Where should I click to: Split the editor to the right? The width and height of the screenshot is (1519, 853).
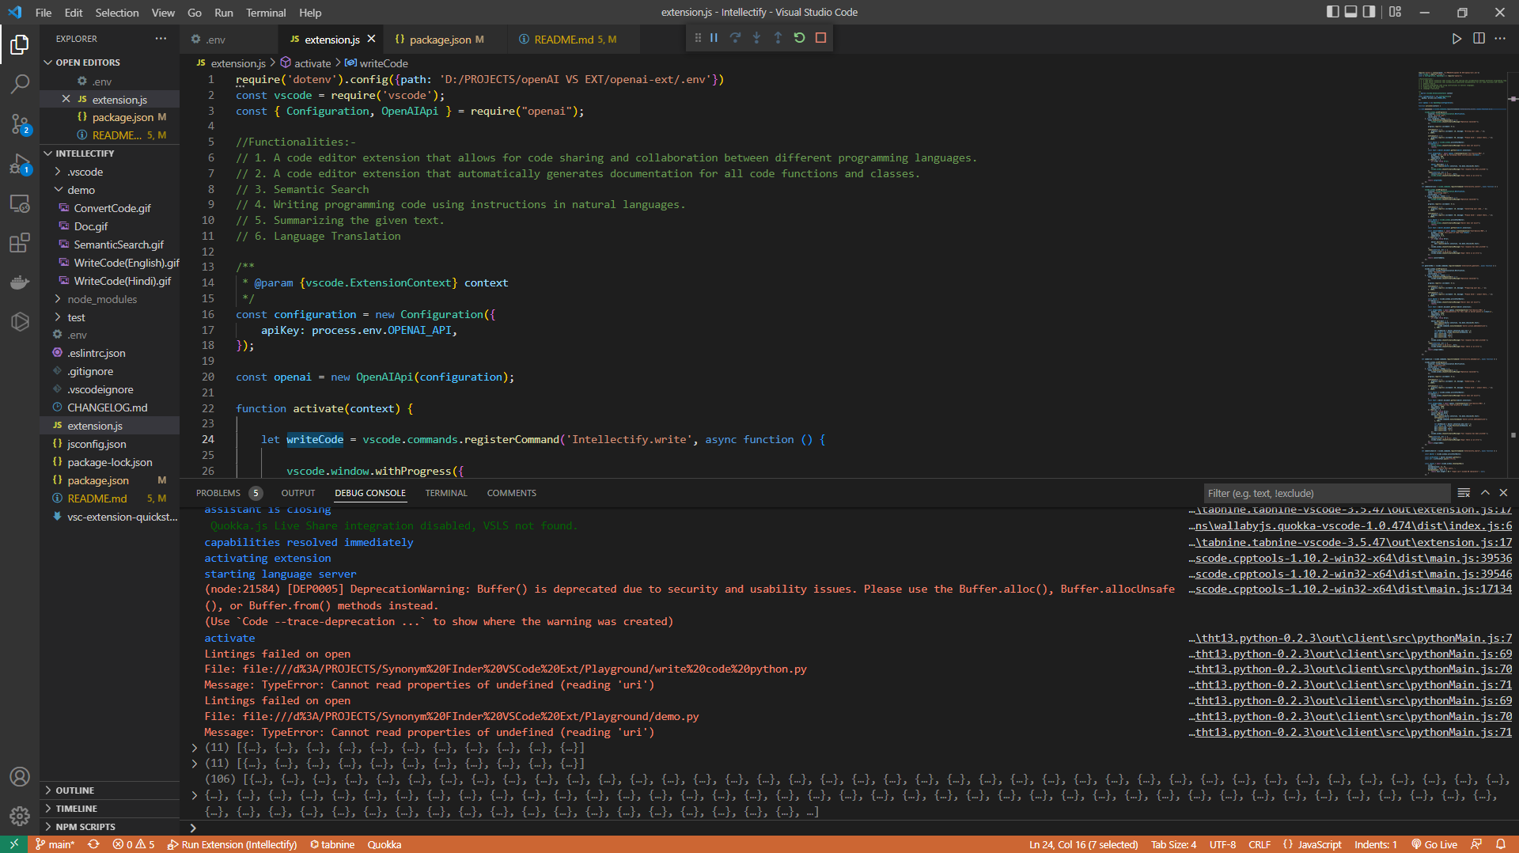point(1478,39)
